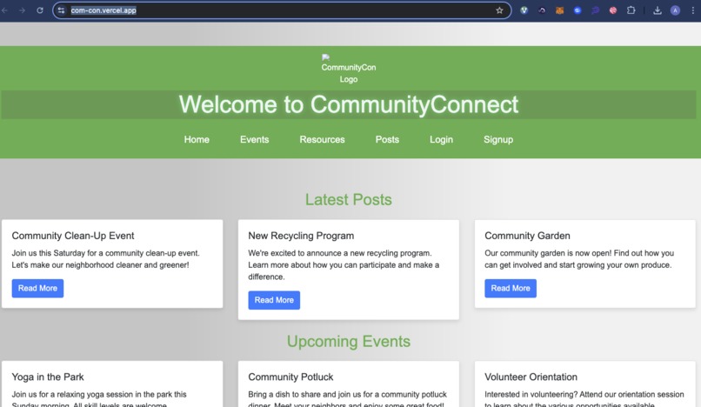701x407 pixels.
Task: Open the green V shield extension
Action: tap(524, 10)
